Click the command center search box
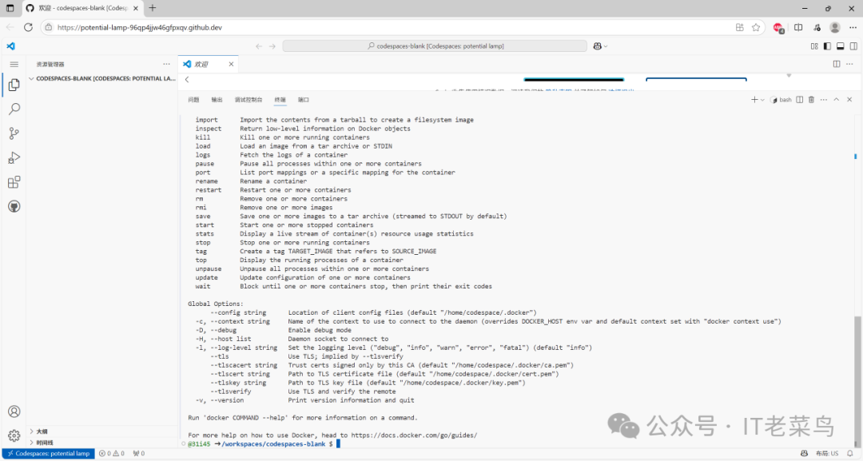 [x=435, y=46]
